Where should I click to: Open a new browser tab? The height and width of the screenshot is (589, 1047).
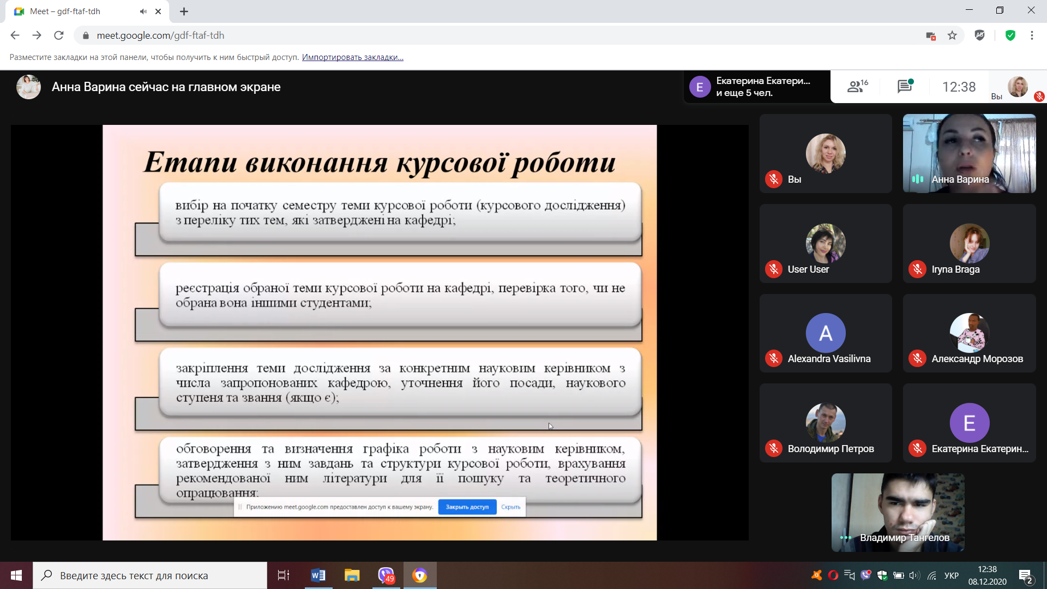(184, 11)
